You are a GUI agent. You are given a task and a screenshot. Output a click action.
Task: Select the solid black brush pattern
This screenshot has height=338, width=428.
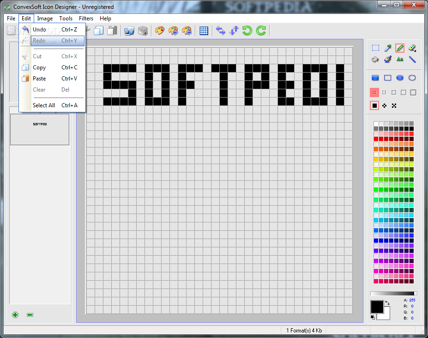point(374,105)
